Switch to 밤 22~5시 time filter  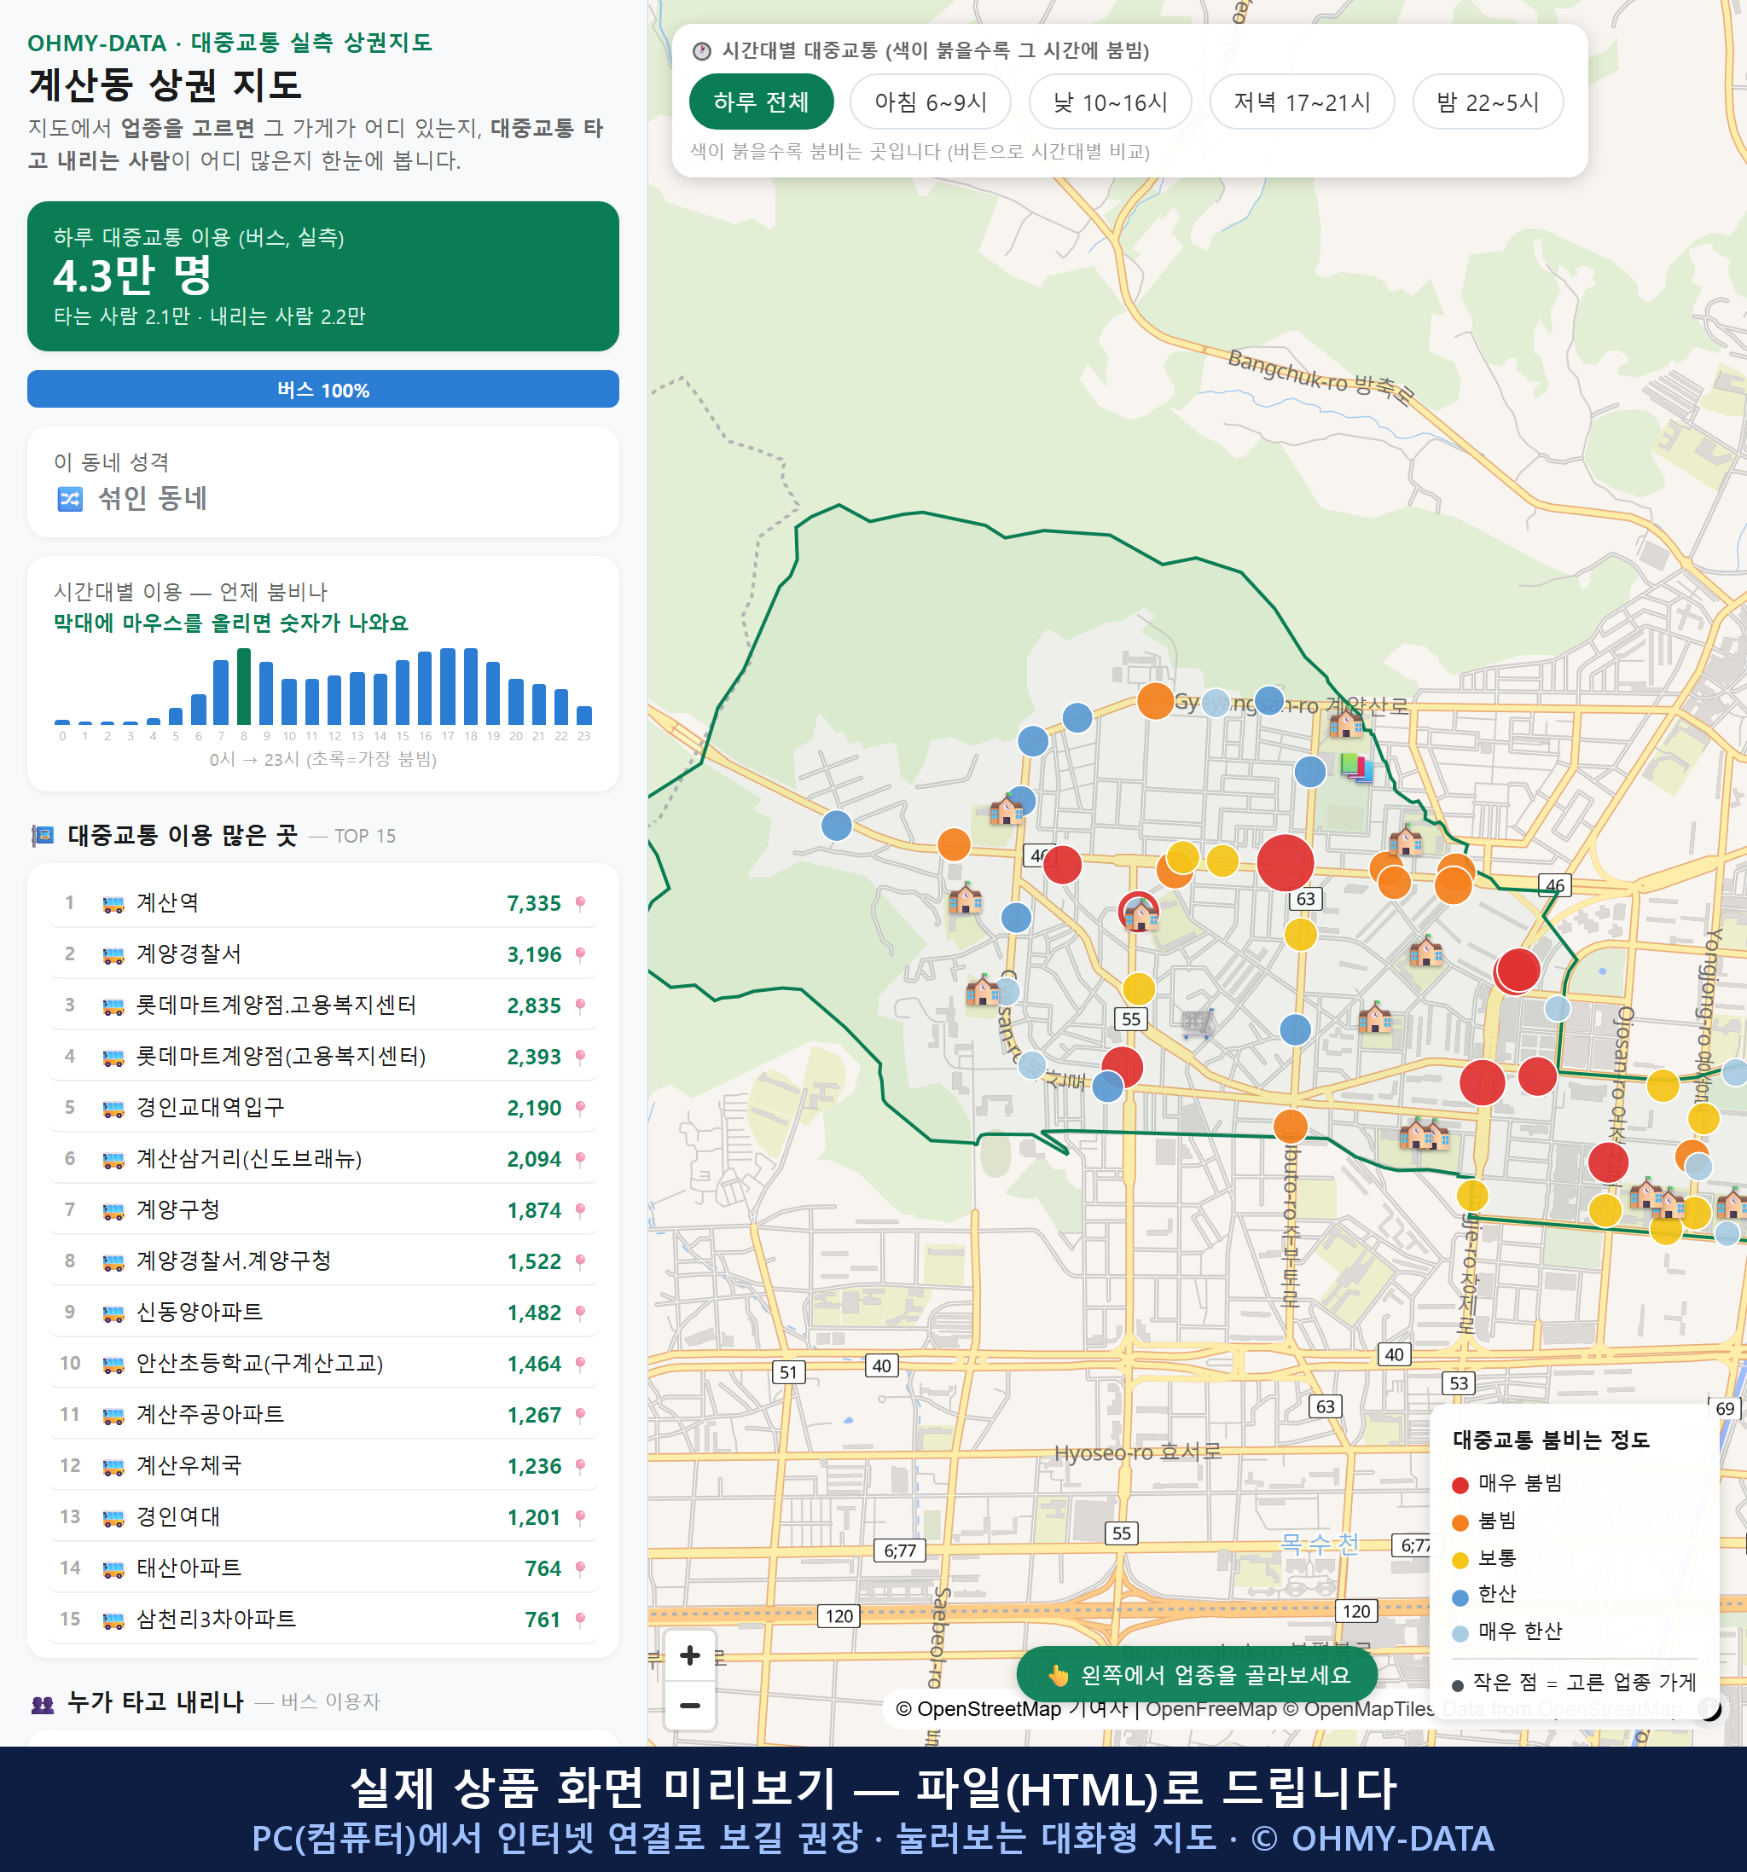(x=1487, y=101)
